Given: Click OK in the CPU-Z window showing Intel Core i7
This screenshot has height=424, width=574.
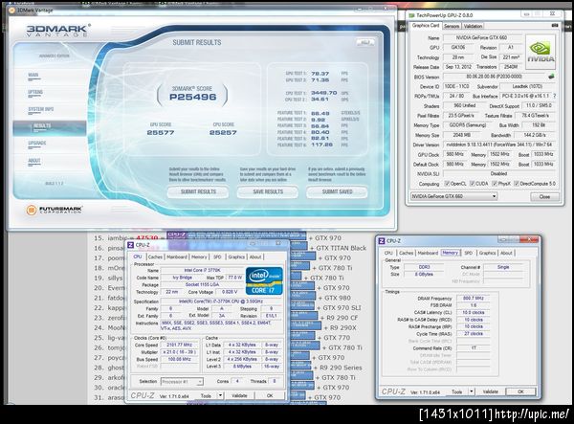Looking at the screenshot, I should (270, 395).
